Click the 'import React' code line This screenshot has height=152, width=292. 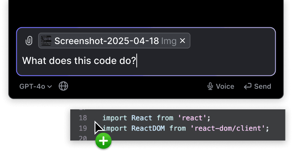click(156, 118)
